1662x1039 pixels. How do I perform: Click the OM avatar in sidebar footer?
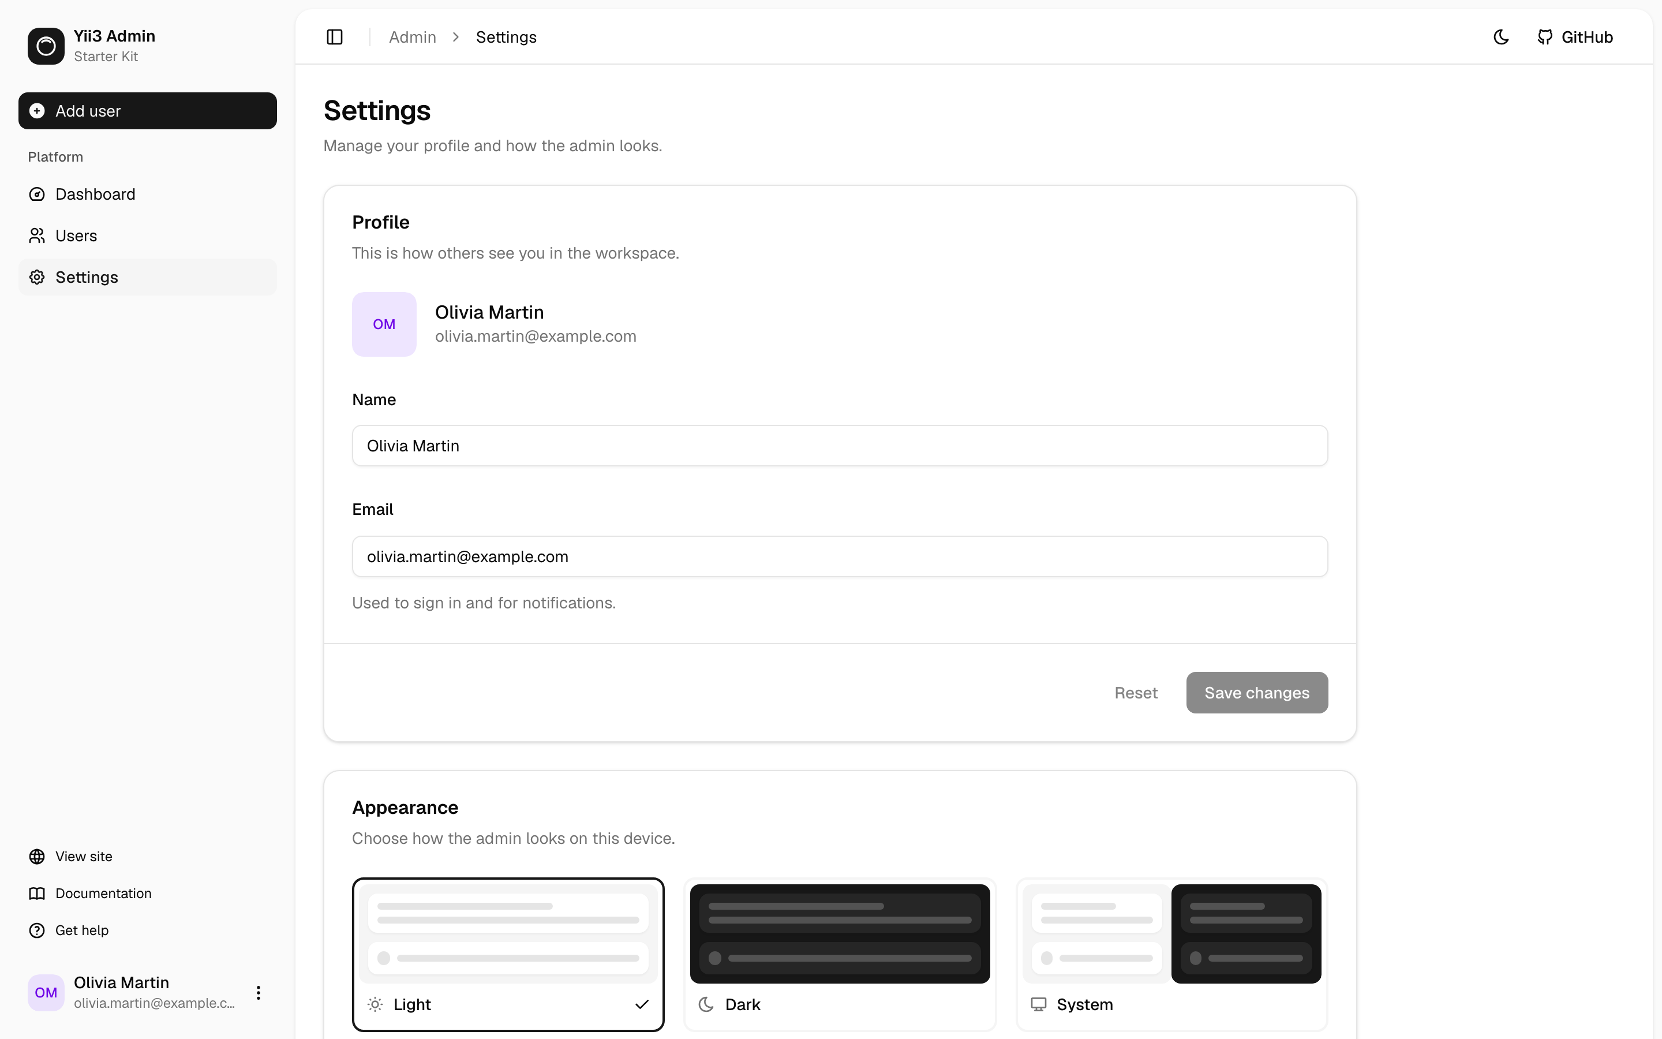click(x=46, y=992)
